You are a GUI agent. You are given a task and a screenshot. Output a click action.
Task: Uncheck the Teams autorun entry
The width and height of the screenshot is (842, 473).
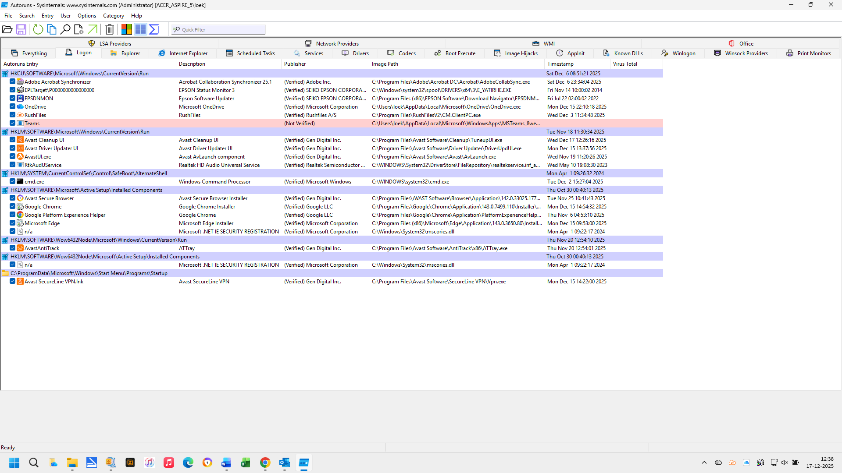(13, 123)
